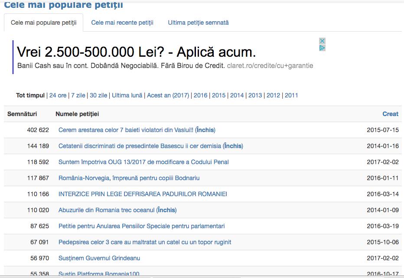
Task: Filter petitions by 7 zile
Action: tap(78, 95)
